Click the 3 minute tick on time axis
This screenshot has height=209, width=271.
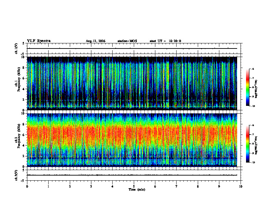(x=91, y=186)
